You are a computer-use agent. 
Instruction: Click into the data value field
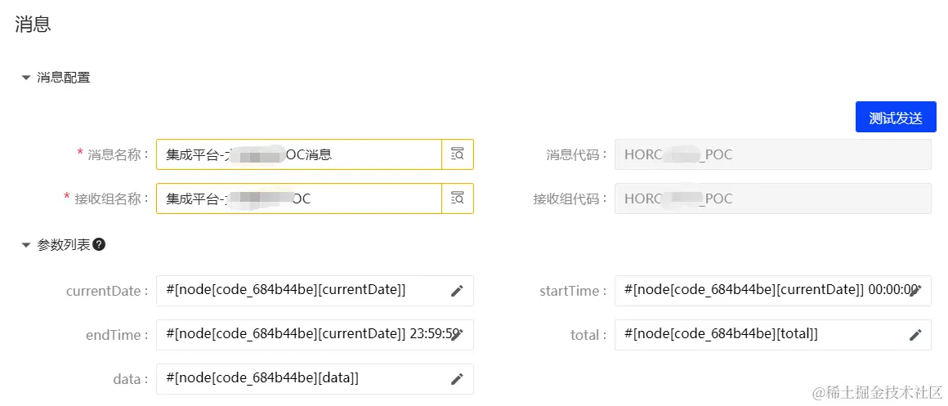(x=315, y=379)
